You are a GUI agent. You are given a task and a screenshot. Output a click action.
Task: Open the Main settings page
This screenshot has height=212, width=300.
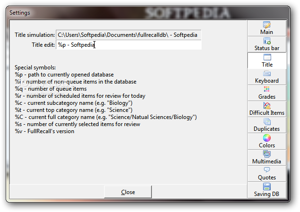(267, 28)
